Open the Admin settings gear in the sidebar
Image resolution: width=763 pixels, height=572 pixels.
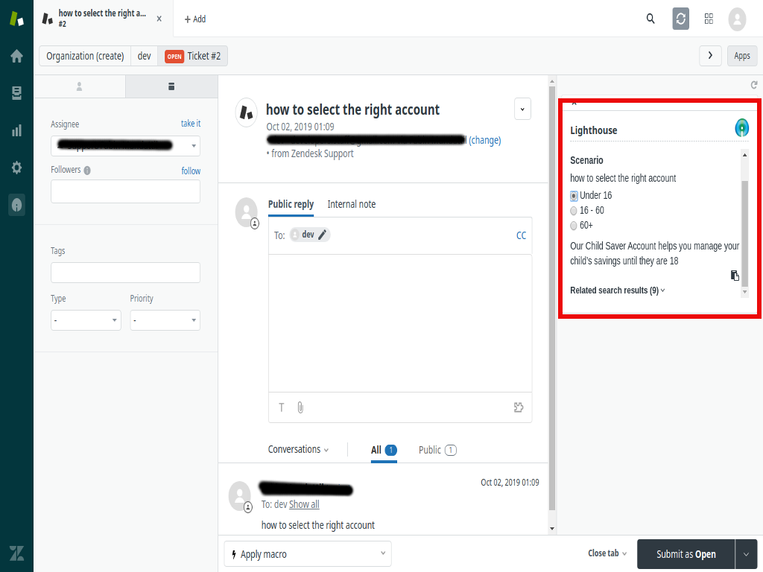click(x=16, y=168)
